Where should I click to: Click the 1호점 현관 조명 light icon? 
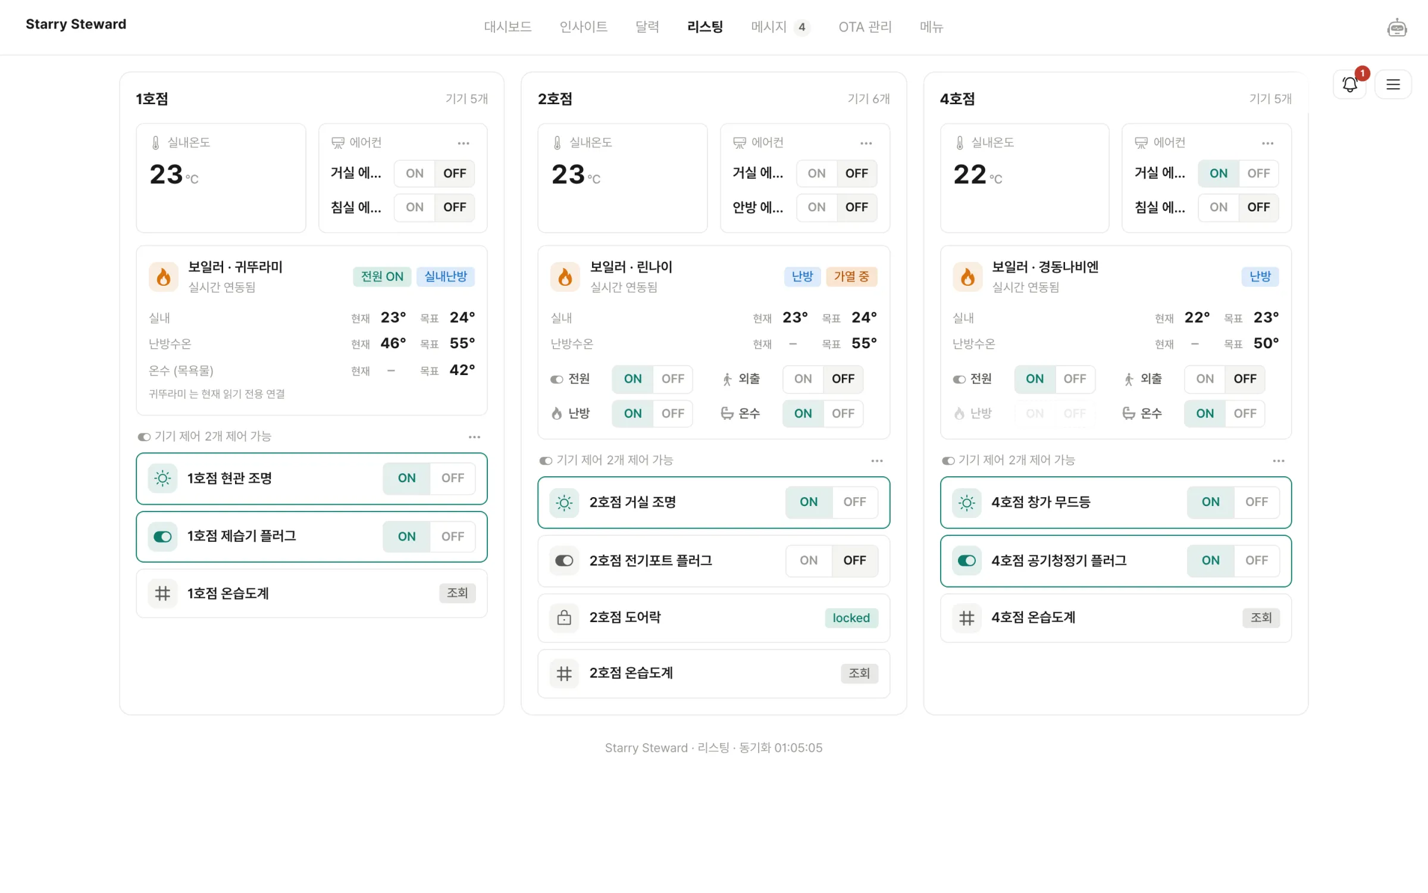(162, 478)
